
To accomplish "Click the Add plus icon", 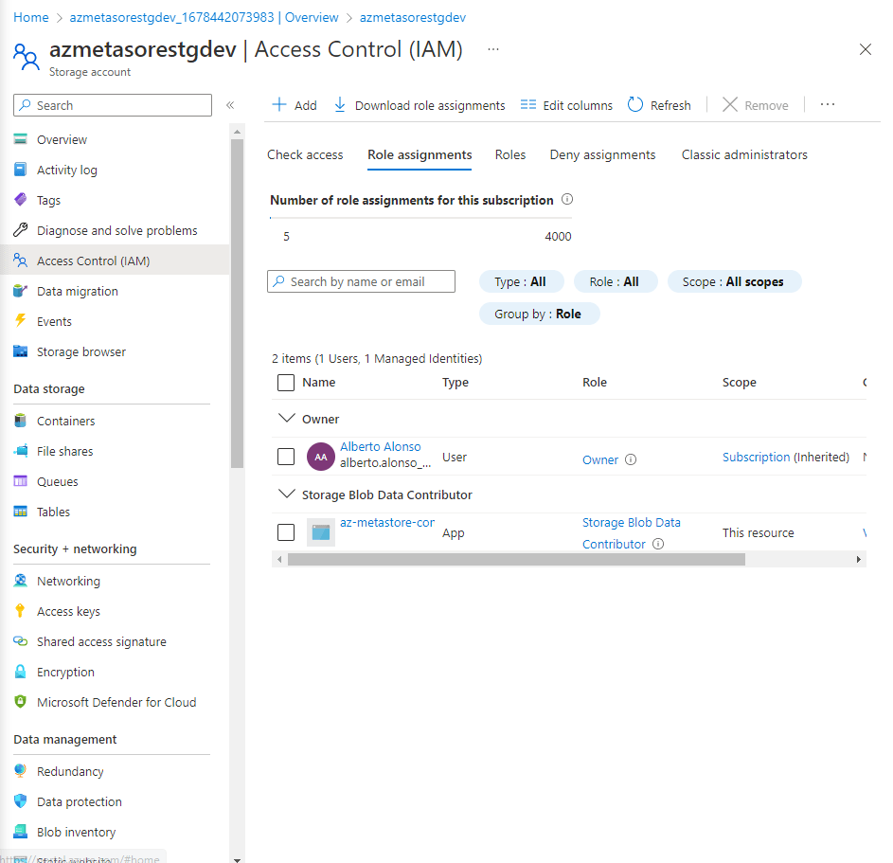I will coord(279,105).
